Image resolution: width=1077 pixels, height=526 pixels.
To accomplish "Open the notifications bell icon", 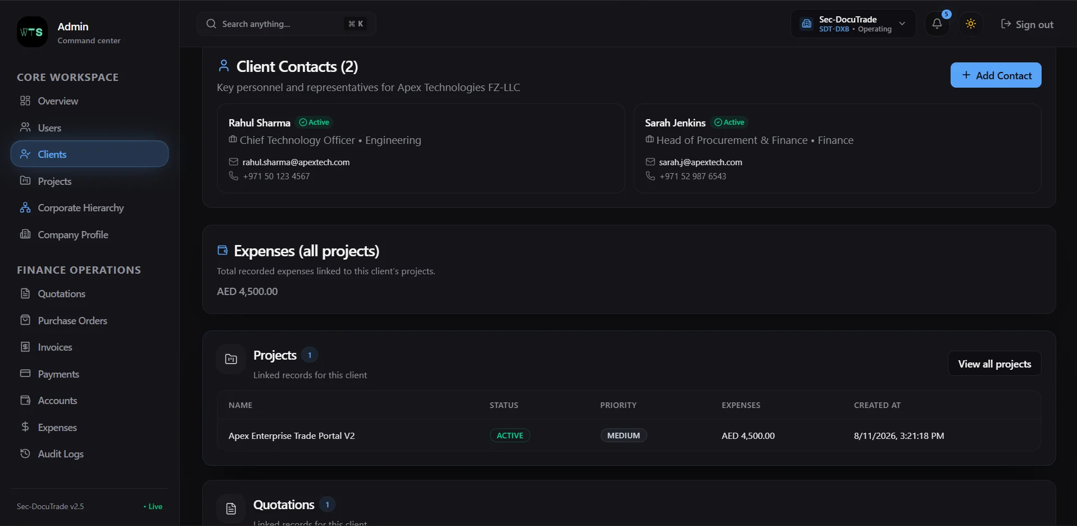I will coord(937,24).
